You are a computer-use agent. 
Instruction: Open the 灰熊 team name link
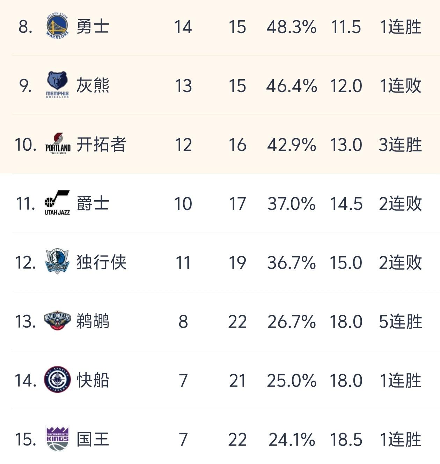[x=93, y=86]
